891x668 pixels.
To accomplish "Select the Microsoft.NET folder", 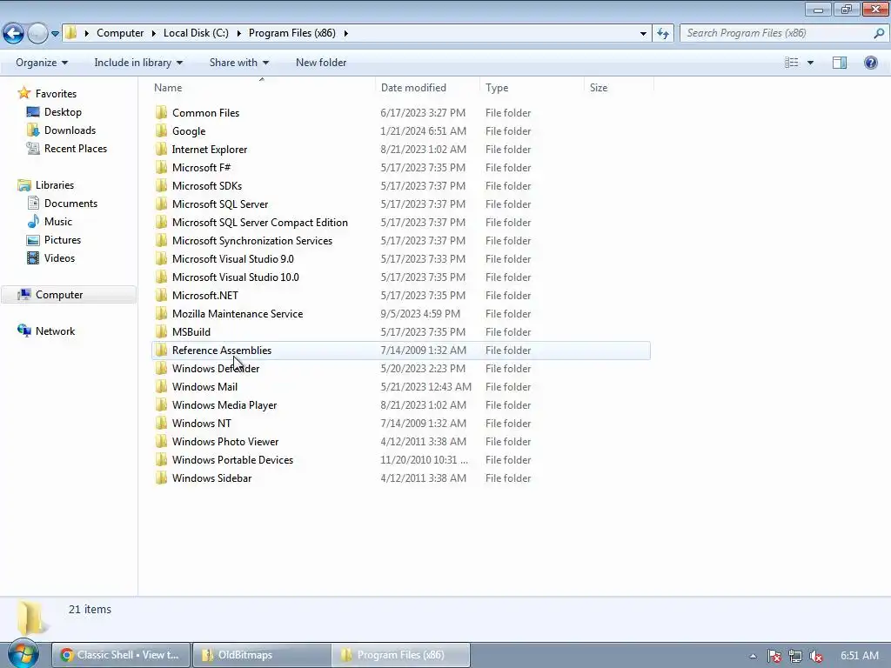I will point(204,296).
